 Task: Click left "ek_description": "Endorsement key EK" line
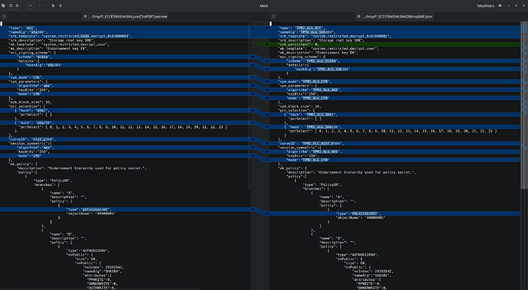48,48
